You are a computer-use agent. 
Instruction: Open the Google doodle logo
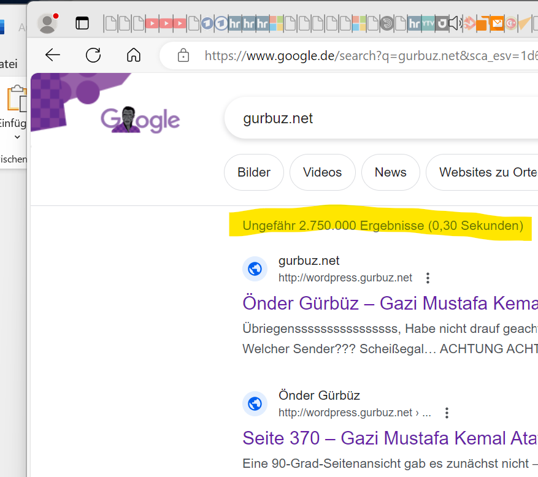coord(140,120)
